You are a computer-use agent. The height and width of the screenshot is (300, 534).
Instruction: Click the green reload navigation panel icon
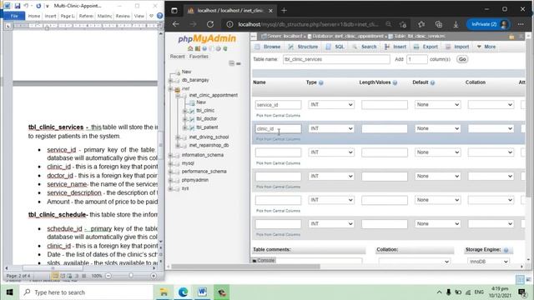(225, 48)
